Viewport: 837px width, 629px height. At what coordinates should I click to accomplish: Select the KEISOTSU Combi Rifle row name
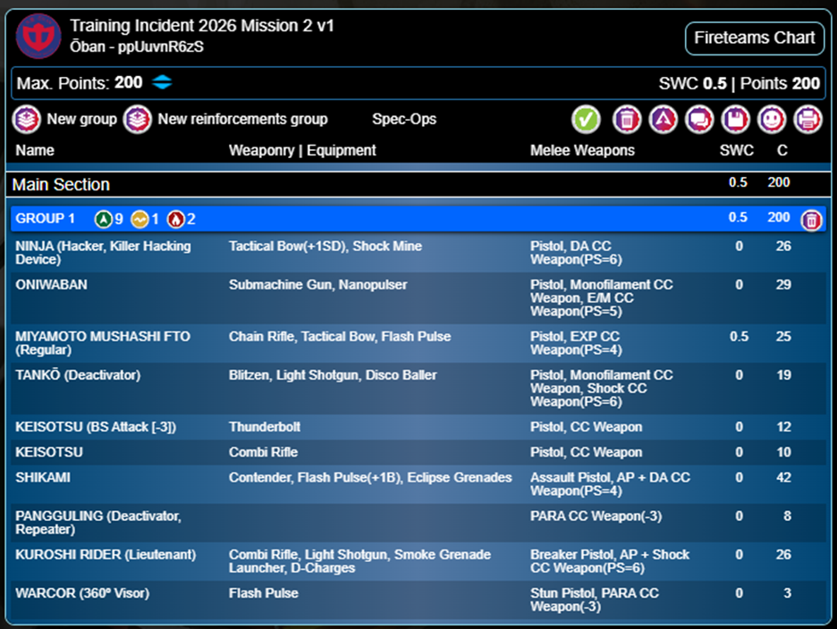click(x=49, y=452)
